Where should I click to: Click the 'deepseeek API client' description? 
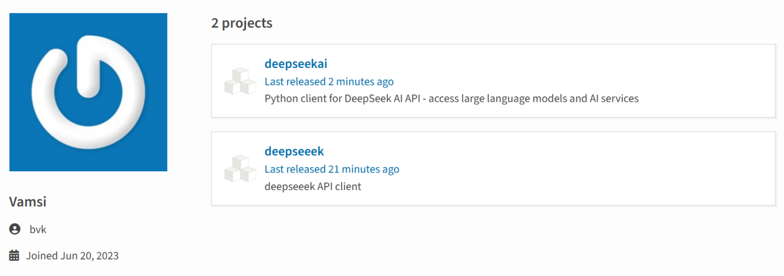(313, 186)
